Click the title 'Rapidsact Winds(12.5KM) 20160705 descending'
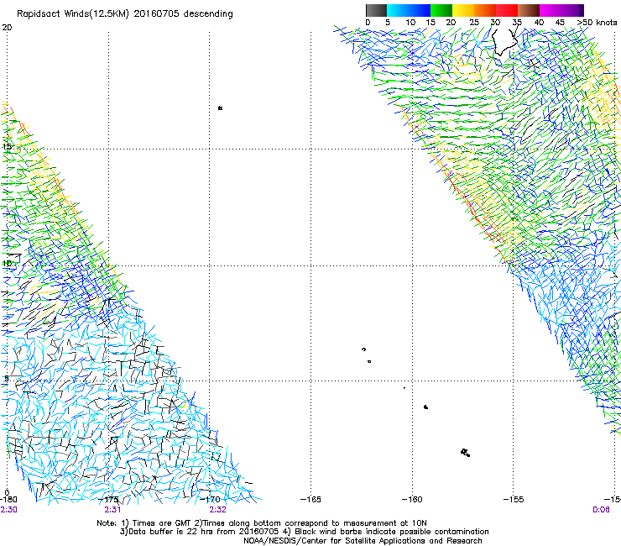 point(125,13)
